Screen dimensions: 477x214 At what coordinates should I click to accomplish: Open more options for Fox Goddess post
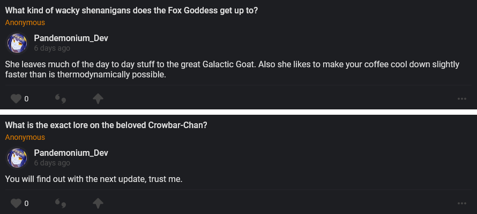[x=461, y=99]
